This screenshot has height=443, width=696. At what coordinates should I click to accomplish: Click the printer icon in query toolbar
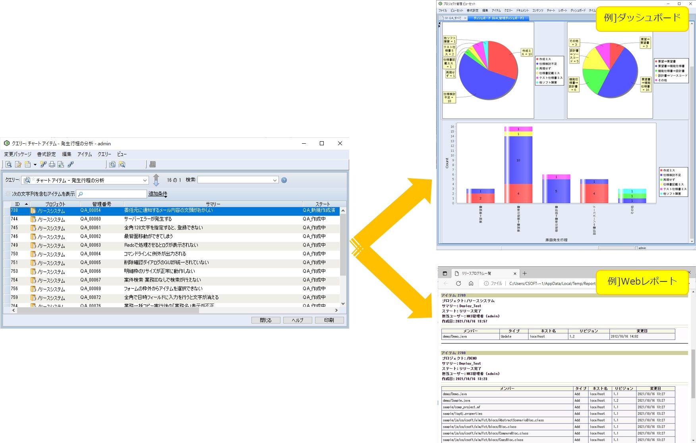coord(52,164)
